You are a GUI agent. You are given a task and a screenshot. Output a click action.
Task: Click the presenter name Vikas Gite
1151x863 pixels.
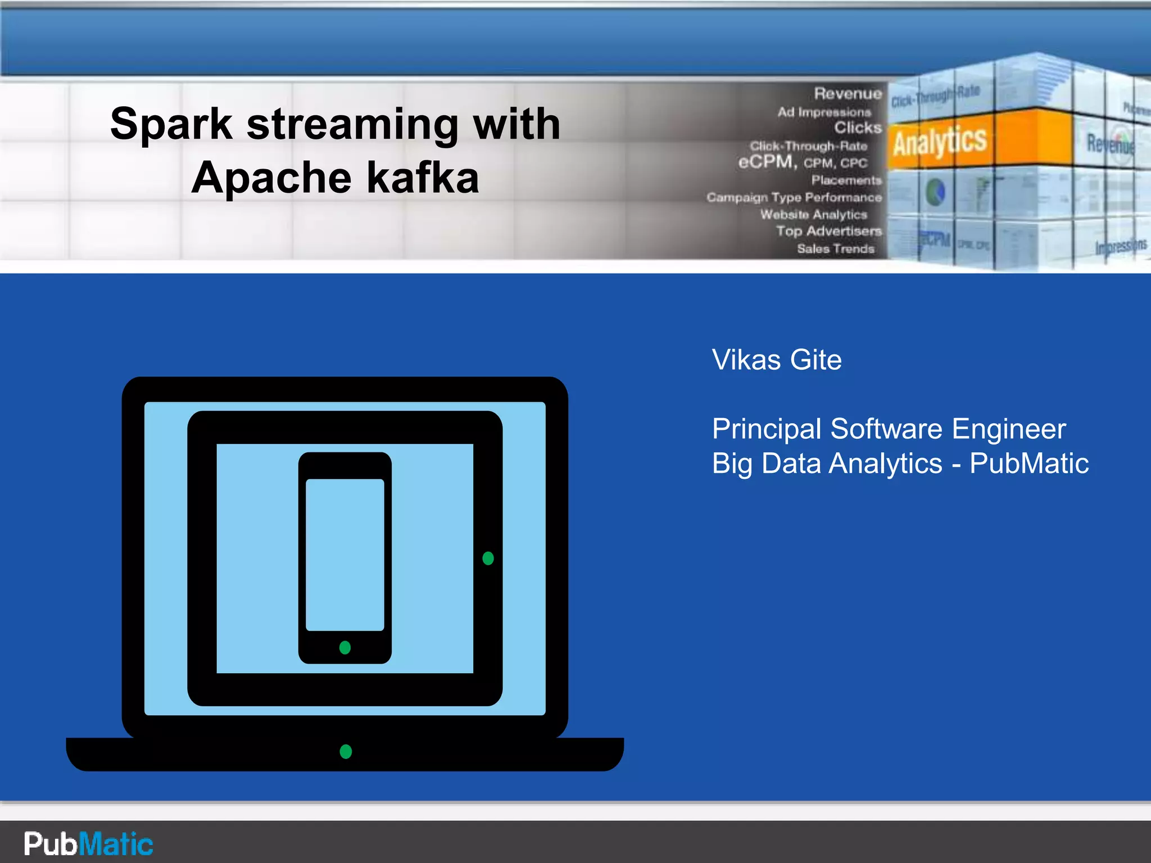777,360
